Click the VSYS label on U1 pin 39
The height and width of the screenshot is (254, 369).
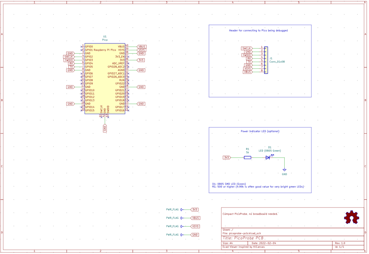[141, 50]
